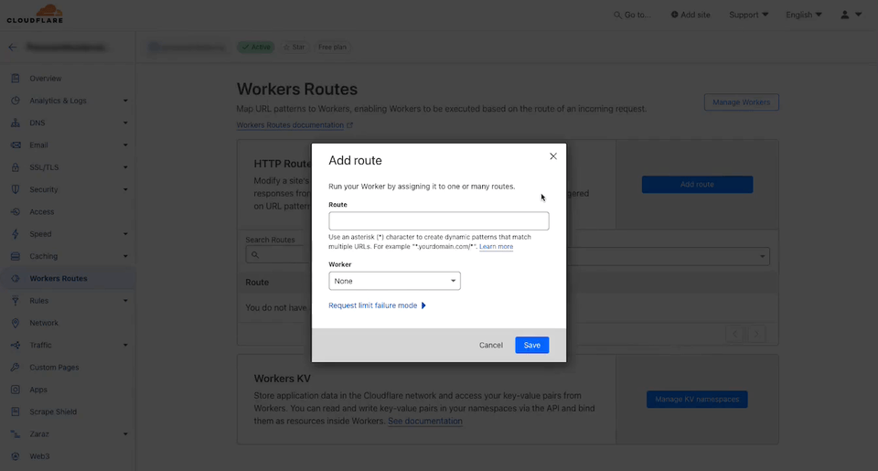Expand the Traffic submenu arrow
The height and width of the screenshot is (471, 878).
(125, 345)
